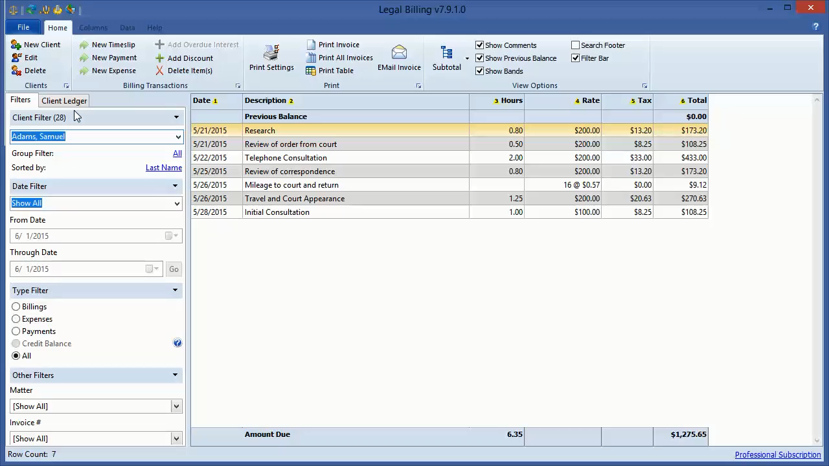Select Payments radio button
The image size is (829, 466).
(16, 331)
